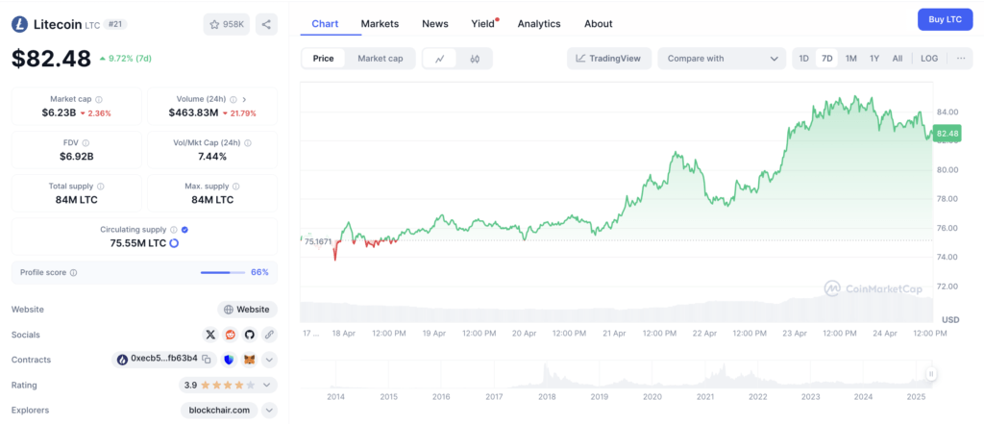
Task: Select candlestick chart view icon
Action: pos(475,59)
